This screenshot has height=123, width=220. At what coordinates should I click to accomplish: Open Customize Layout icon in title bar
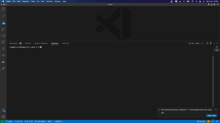218,4
